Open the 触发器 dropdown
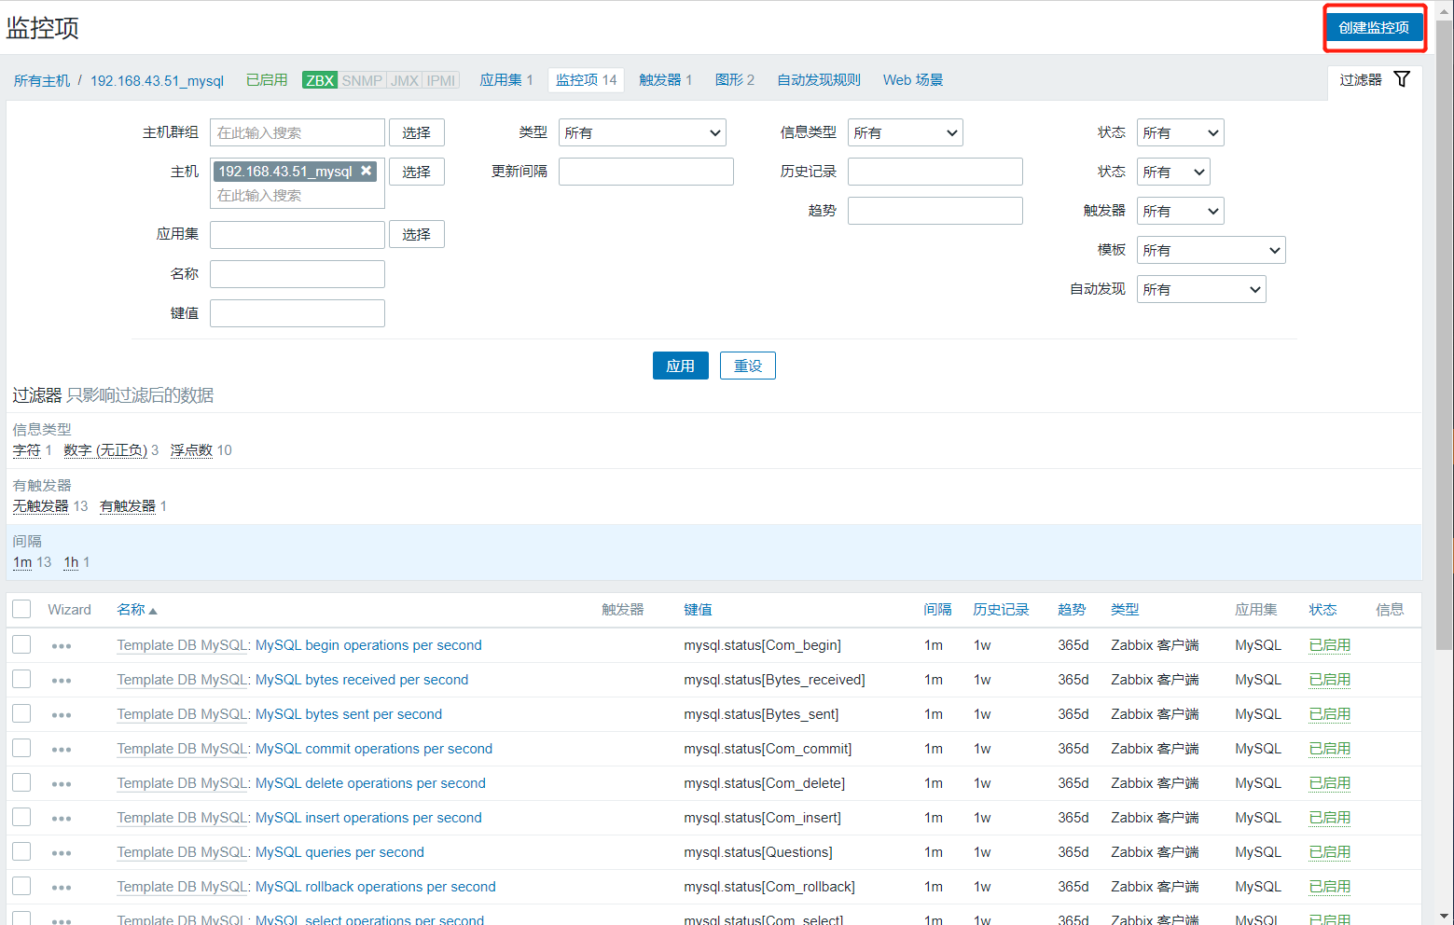 [x=1181, y=211]
